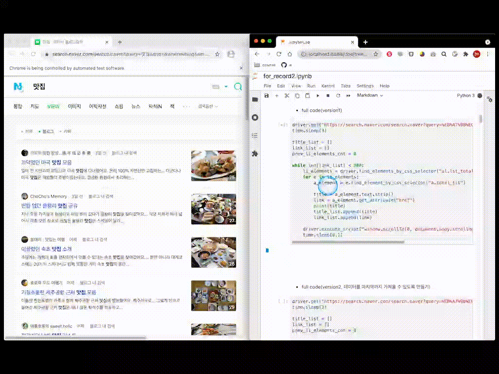
Task: Bookmark the Naver page with star icon
Action: click(217, 55)
